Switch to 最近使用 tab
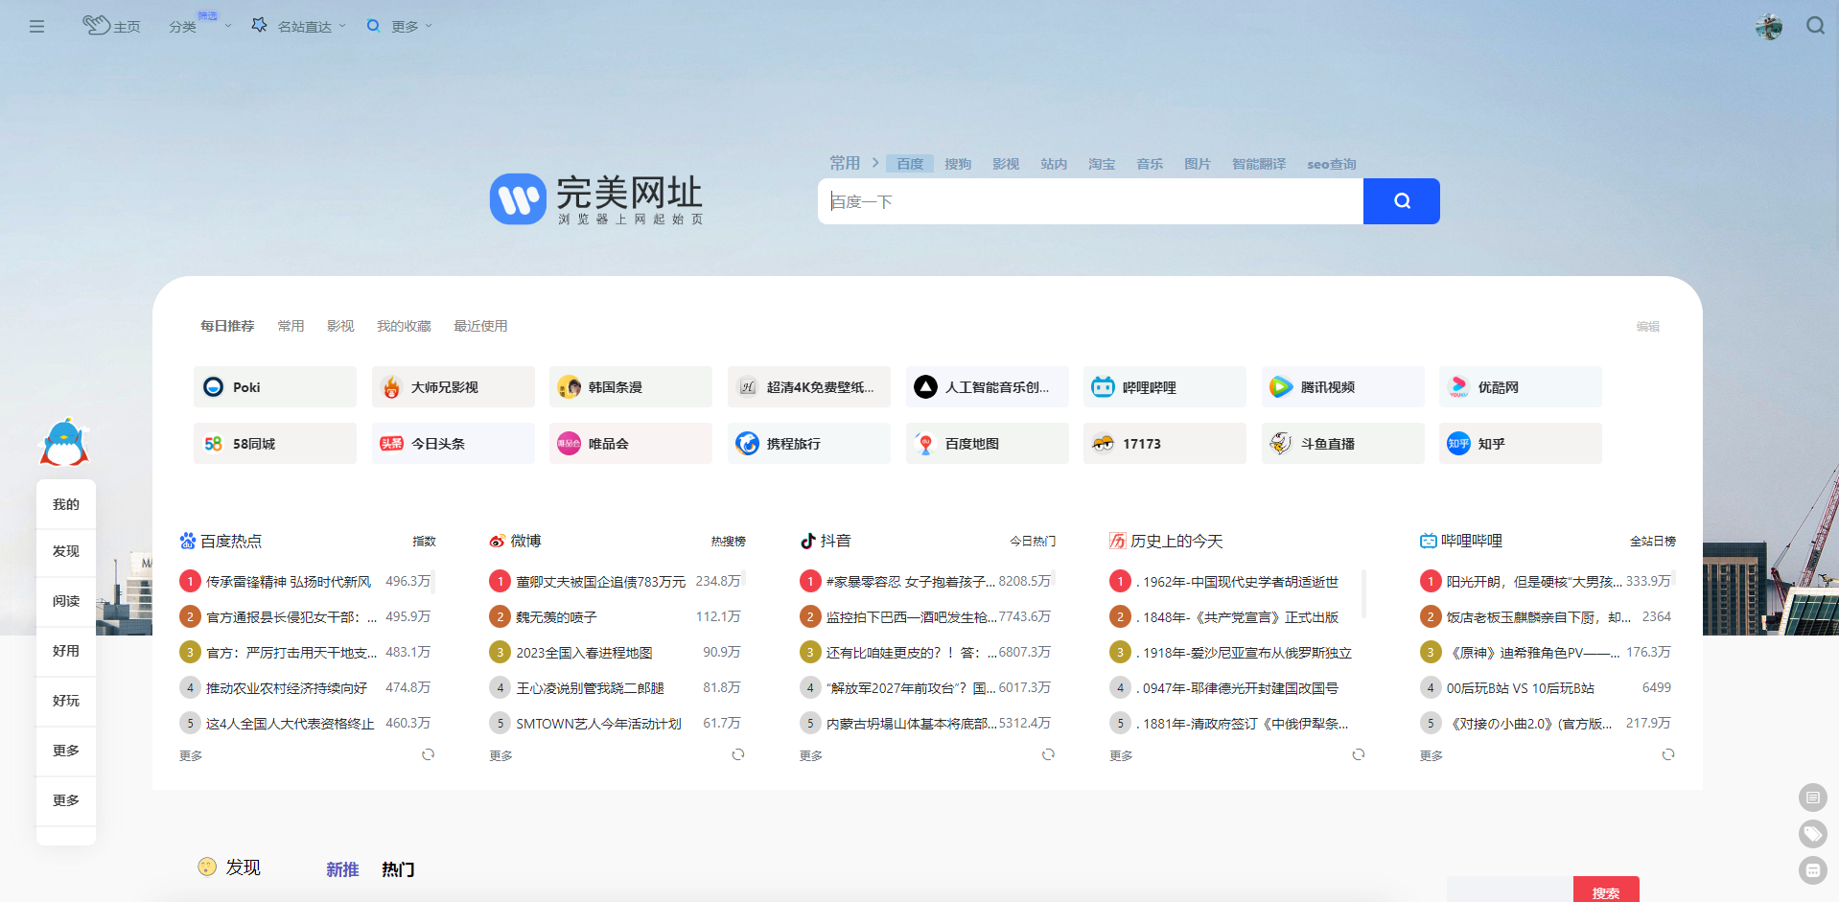Image resolution: width=1839 pixels, height=902 pixels. click(x=480, y=326)
